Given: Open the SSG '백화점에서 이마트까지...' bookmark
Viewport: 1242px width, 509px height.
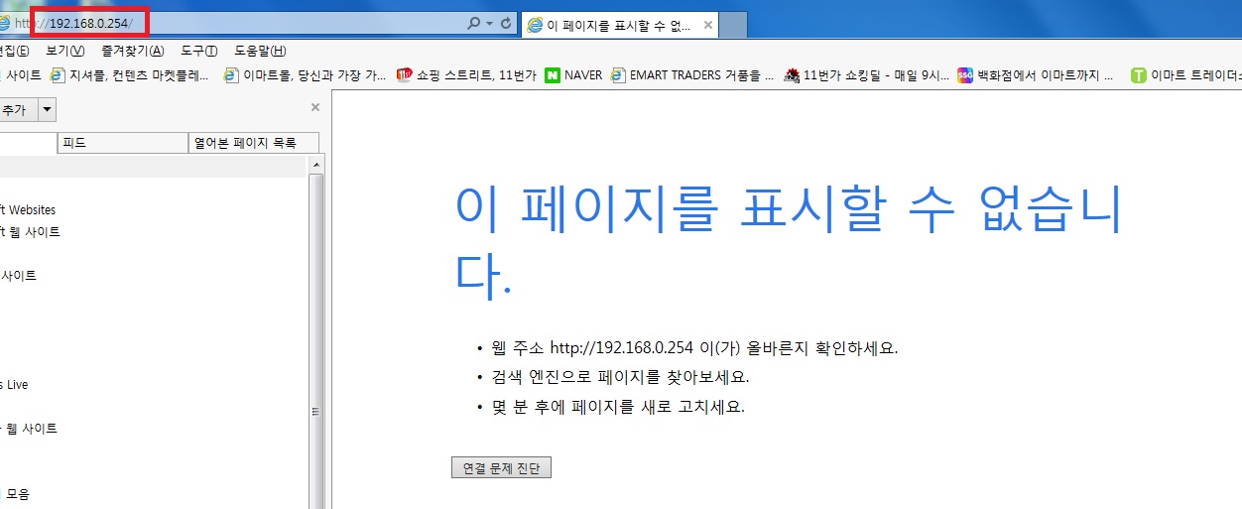Looking at the screenshot, I should (1036, 74).
